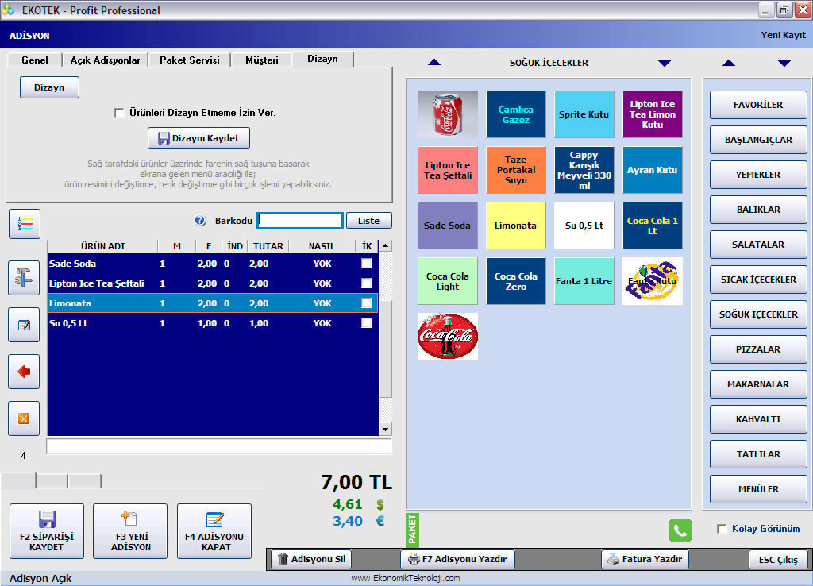Click the down arrow above the category list

point(784,64)
